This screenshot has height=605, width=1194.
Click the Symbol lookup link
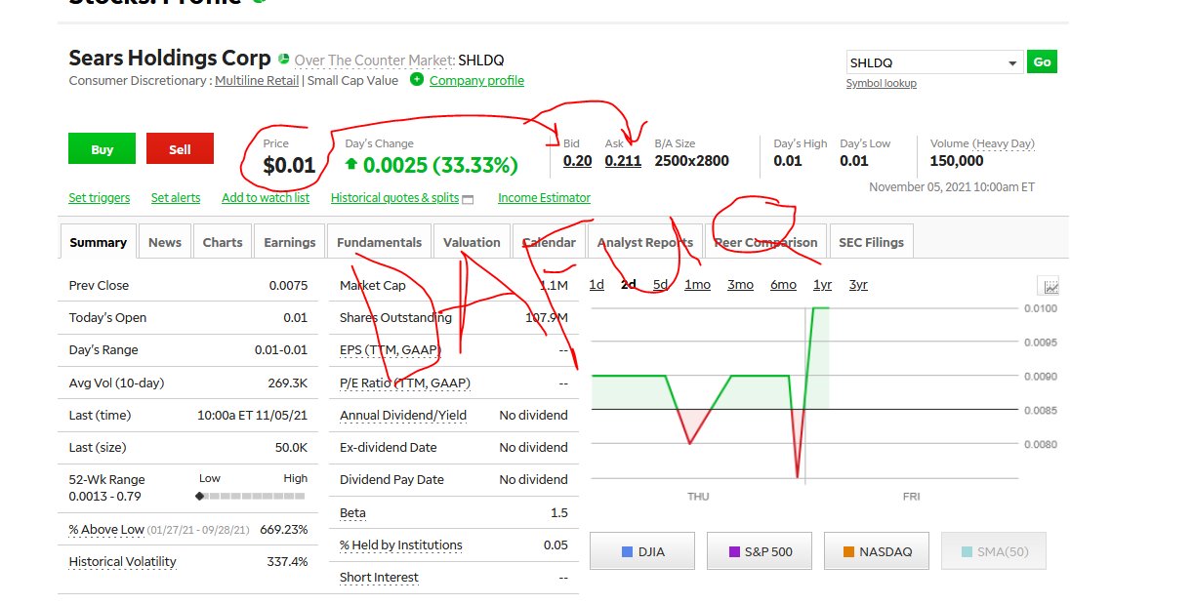[882, 84]
